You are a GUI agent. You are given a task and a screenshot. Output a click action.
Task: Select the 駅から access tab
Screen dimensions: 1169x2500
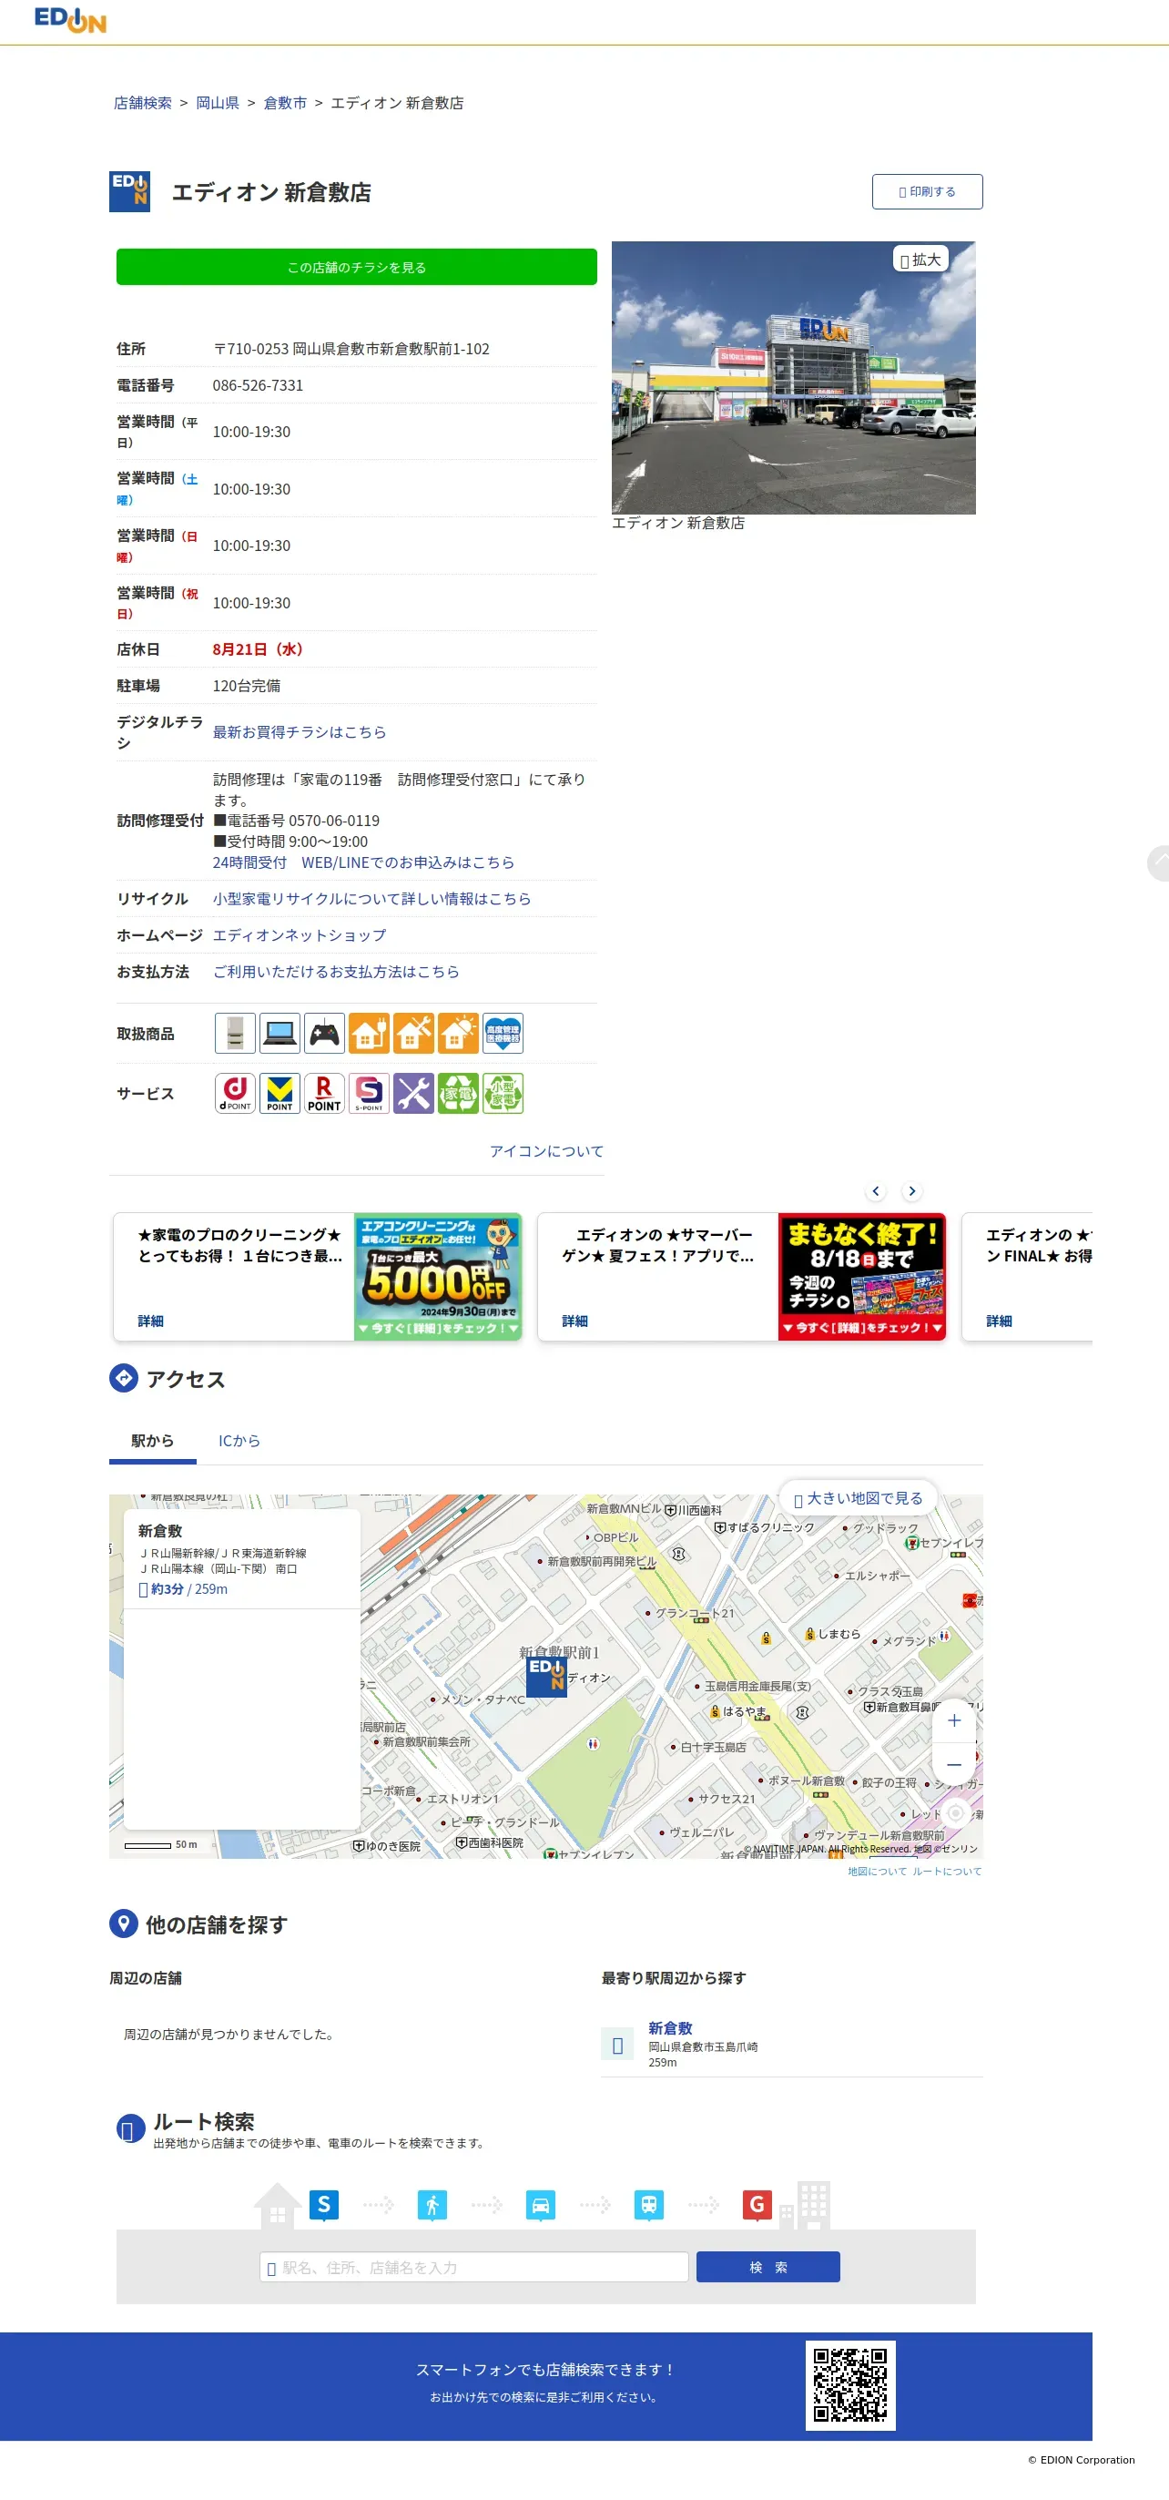[152, 1441]
